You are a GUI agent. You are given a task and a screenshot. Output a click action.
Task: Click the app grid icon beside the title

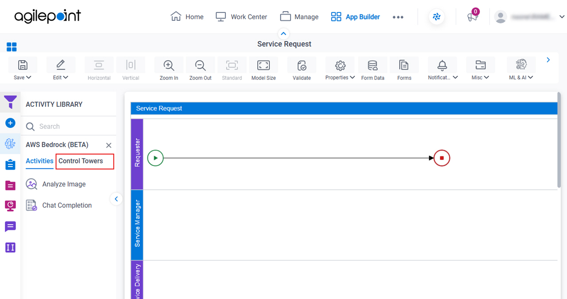[x=12, y=47]
